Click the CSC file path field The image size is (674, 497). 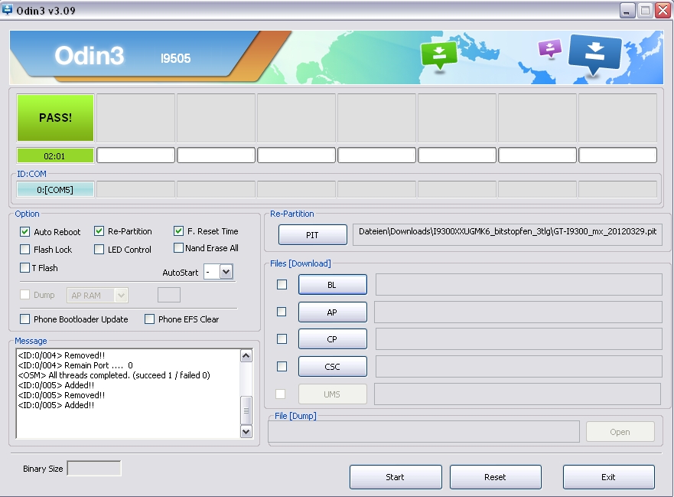(519, 367)
